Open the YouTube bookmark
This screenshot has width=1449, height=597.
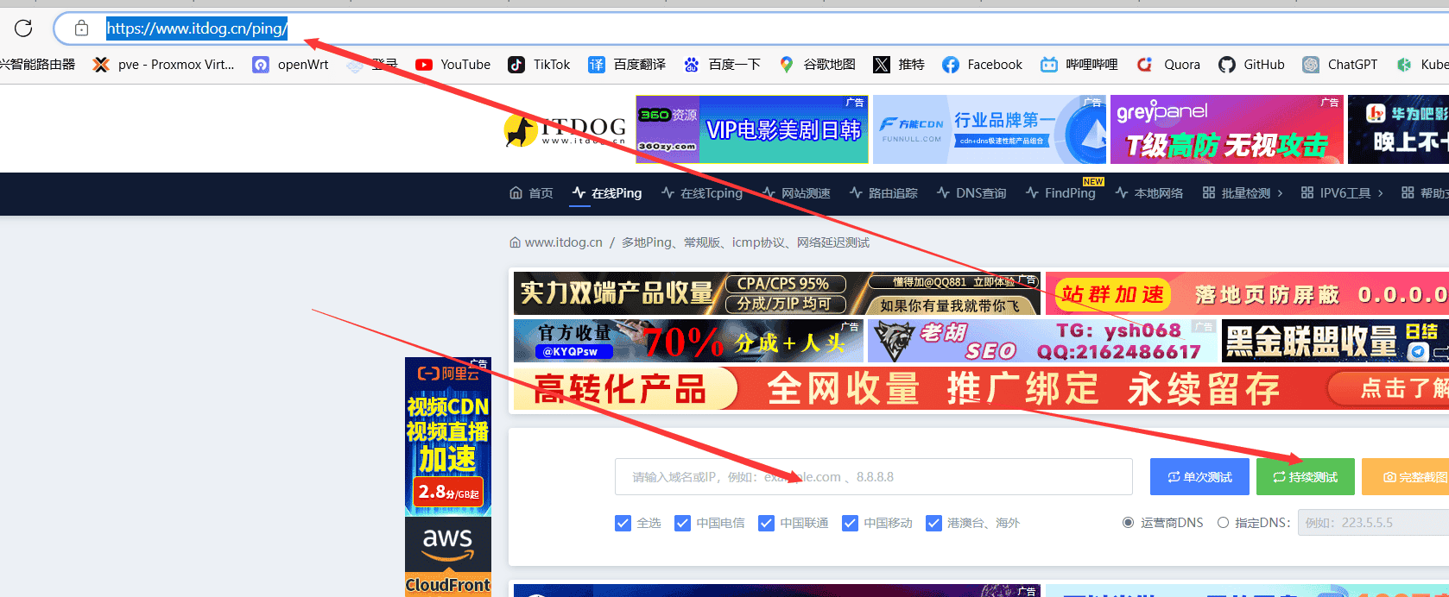pos(452,65)
